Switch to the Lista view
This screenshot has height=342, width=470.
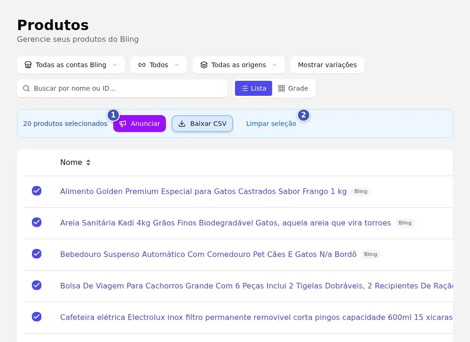[x=254, y=88]
